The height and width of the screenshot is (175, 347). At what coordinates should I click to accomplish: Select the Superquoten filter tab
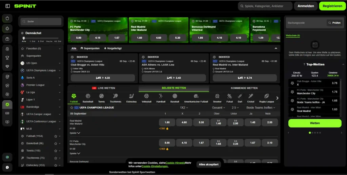click(x=90, y=48)
